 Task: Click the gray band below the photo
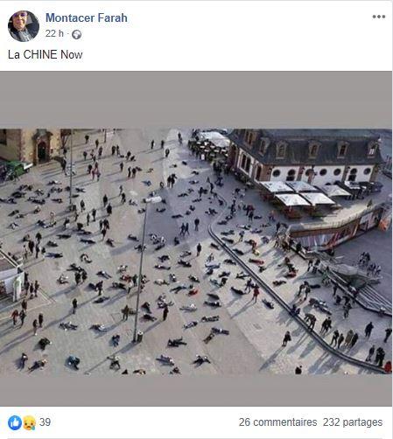(x=196, y=390)
